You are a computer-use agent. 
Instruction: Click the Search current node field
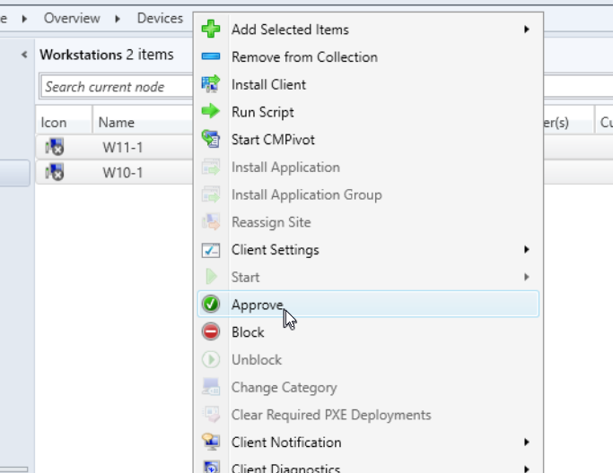coord(117,87)
